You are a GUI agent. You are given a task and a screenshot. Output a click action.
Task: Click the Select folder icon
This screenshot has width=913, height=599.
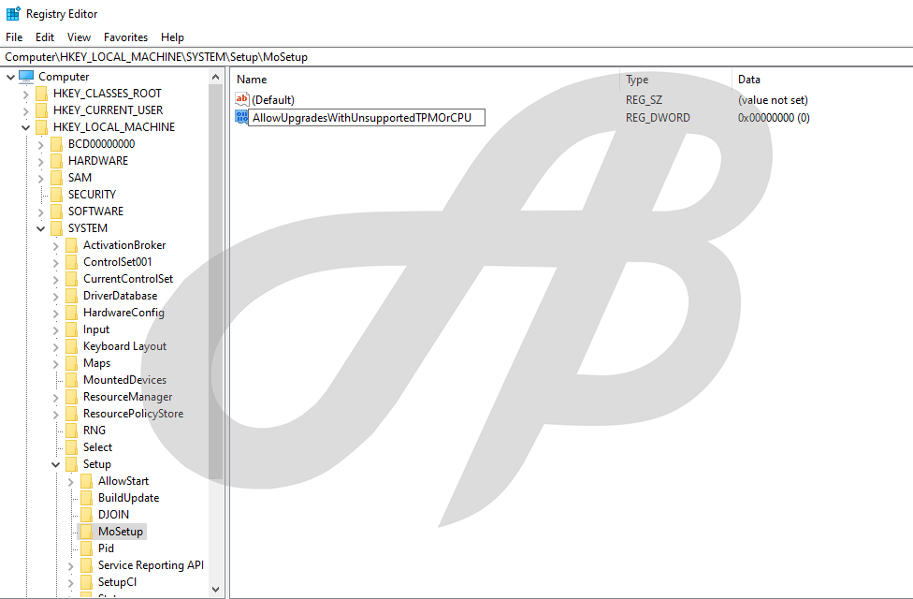[72, 447]
